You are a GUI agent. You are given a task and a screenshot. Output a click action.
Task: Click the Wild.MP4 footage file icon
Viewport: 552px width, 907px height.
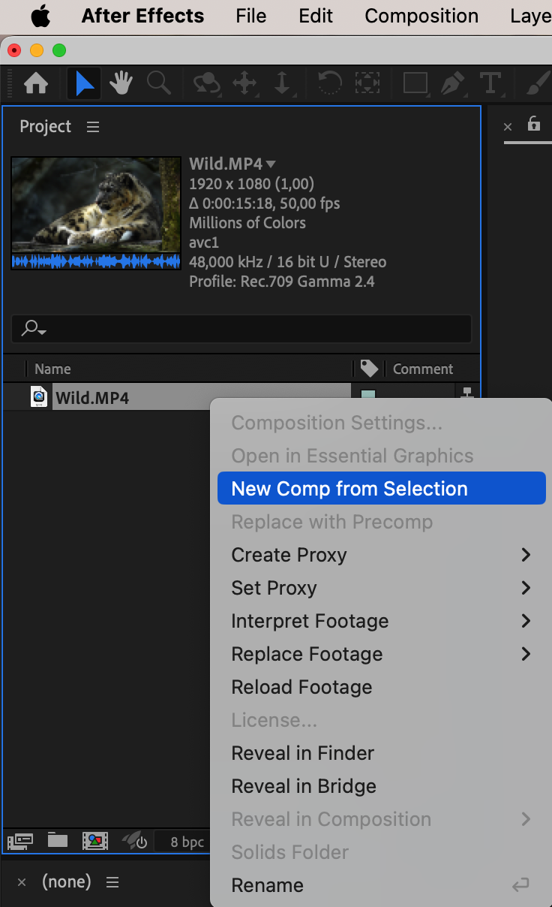[x=39, y=397]
